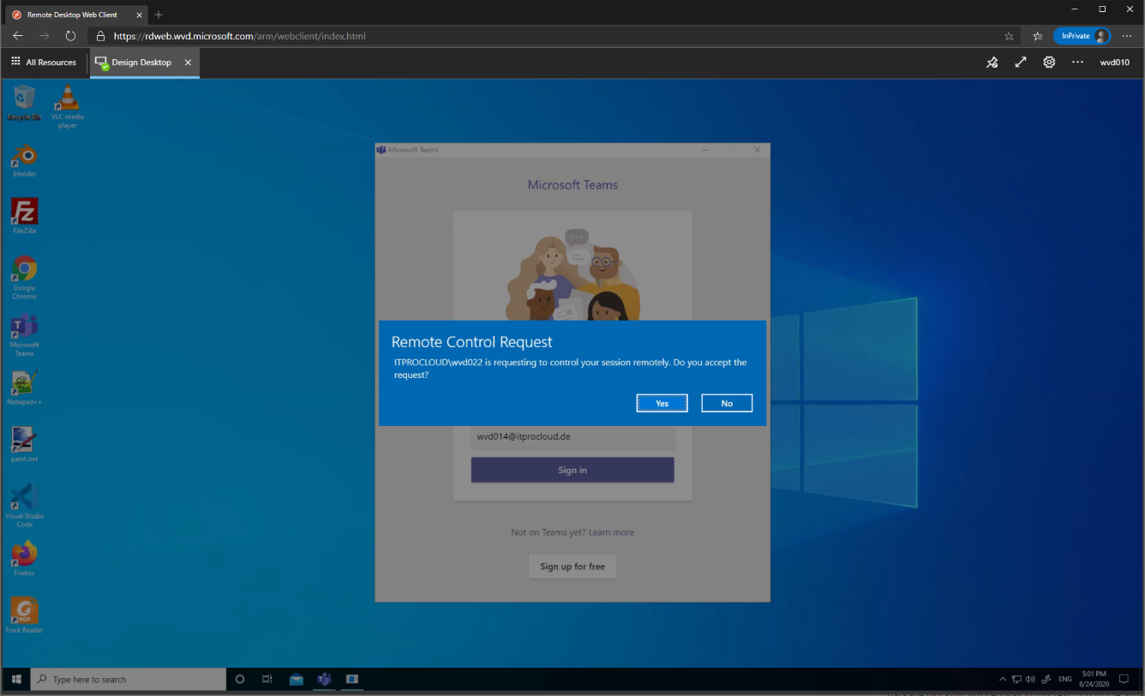This screenshot has height=696, width=1145.
Task: Open Cortana circle icon on remote taskbar
Action: tap(240, 679)
